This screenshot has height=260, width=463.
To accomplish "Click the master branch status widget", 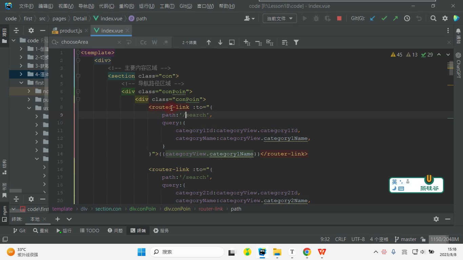I will point(405,239).
